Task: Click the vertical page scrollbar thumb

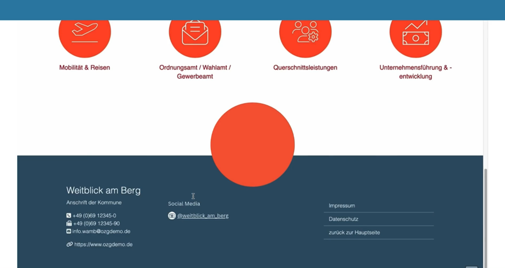Action: click(486, 214)
